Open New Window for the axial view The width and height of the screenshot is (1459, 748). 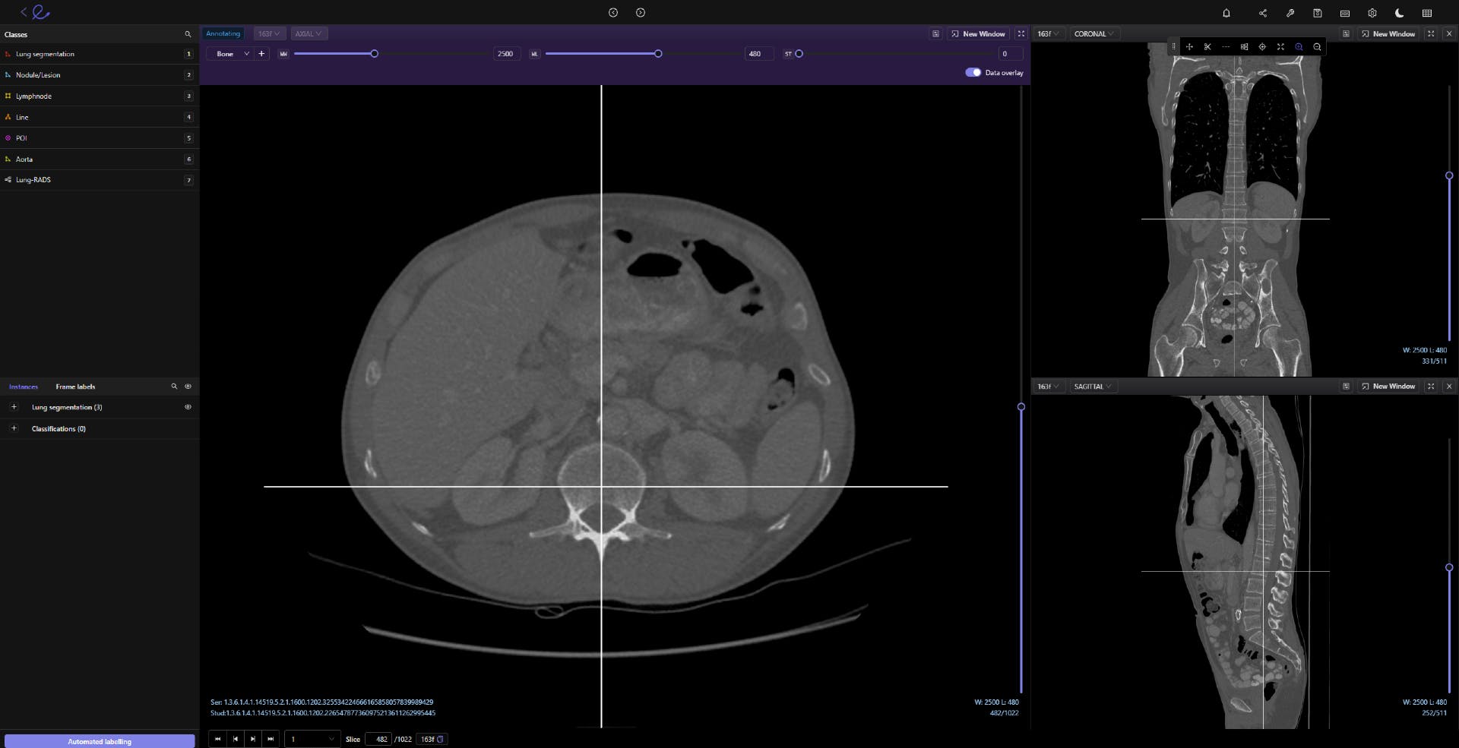point(978,34)
